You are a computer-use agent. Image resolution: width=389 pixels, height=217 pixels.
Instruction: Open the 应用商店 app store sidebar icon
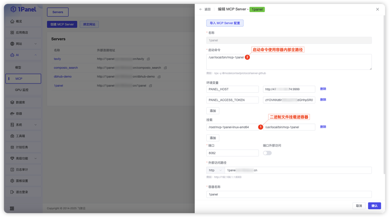(12, 33)
